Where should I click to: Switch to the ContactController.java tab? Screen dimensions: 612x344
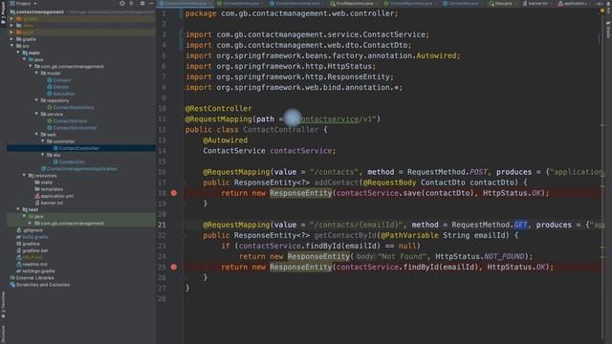point(186,3)
